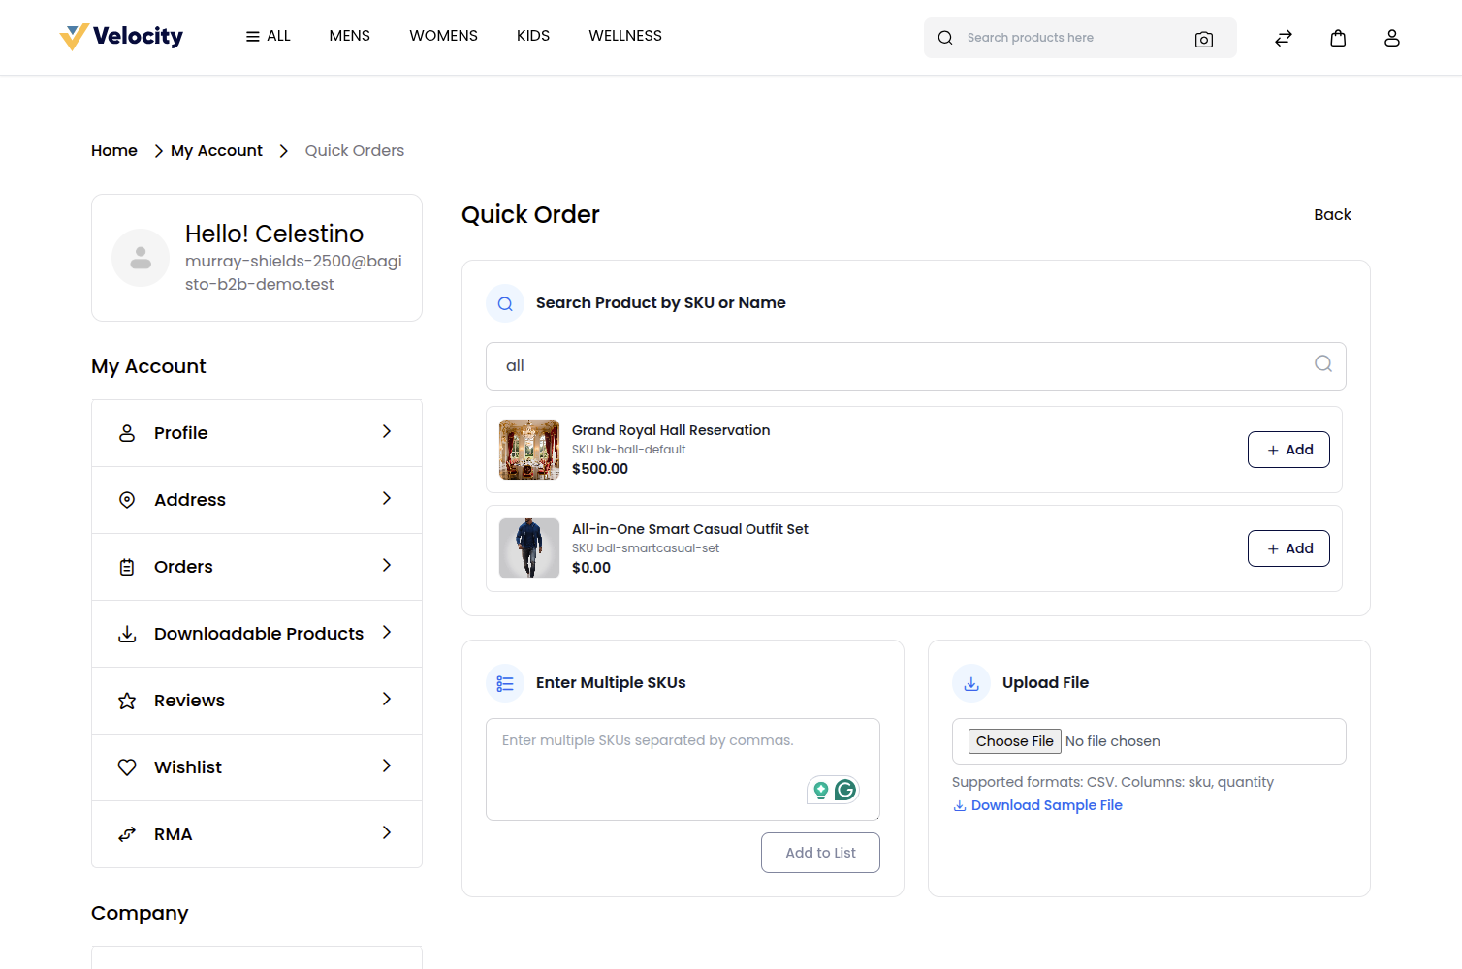Click the Reviews star icon
Viewport: 1462px width, 969px height.
[127, 701]
